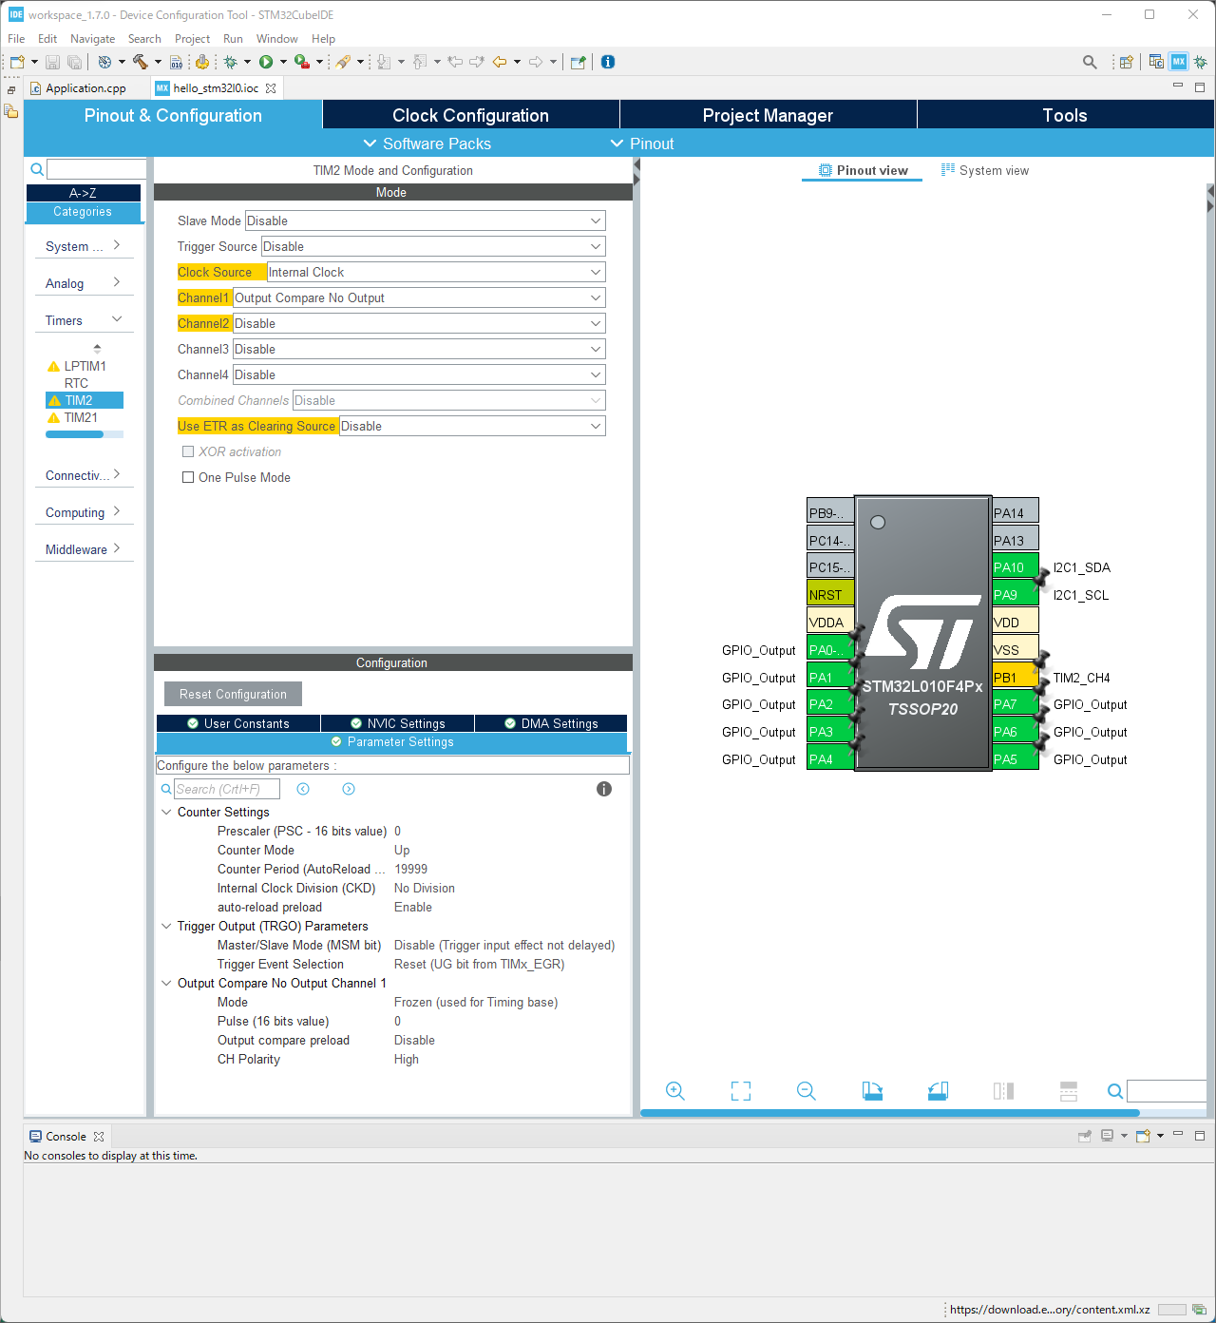Viewport: 1216px width, 1323px height.
Task: Click the Reset Configuration button
Action: pyautogui.click(x=233, y=694)
